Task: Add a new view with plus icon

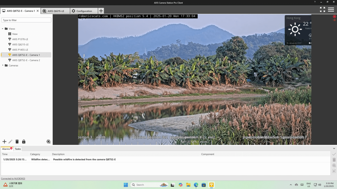Action: (4, 141)
